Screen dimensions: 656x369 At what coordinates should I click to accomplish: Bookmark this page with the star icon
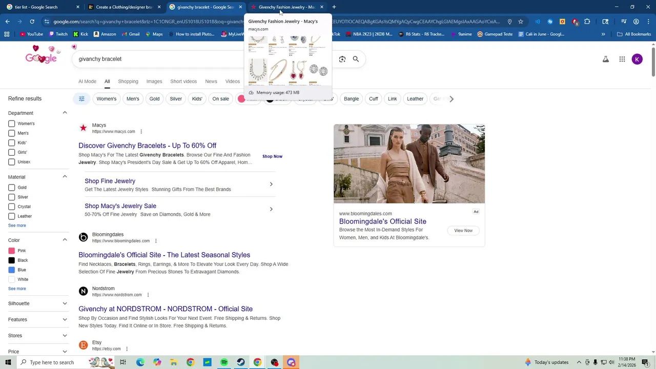click(x=521, y=22)
